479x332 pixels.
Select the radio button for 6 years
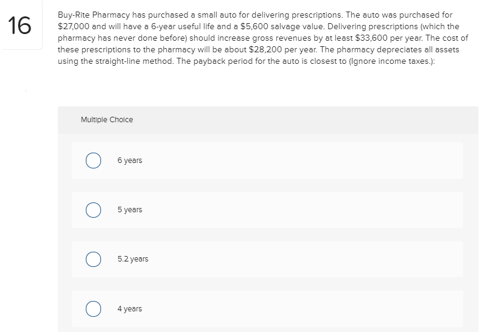tap(93, 161)
